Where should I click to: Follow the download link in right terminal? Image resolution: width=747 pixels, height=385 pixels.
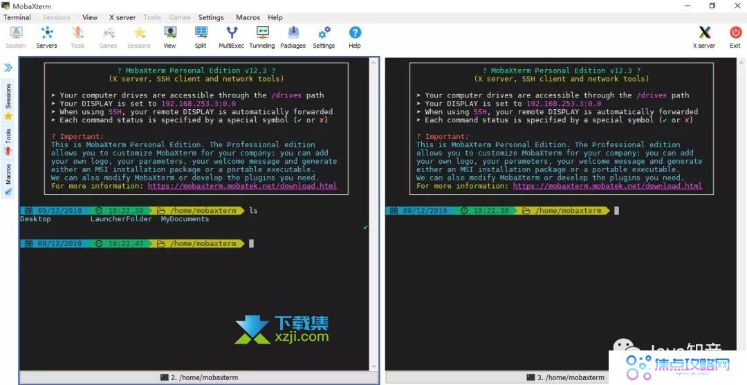(607, 186)
